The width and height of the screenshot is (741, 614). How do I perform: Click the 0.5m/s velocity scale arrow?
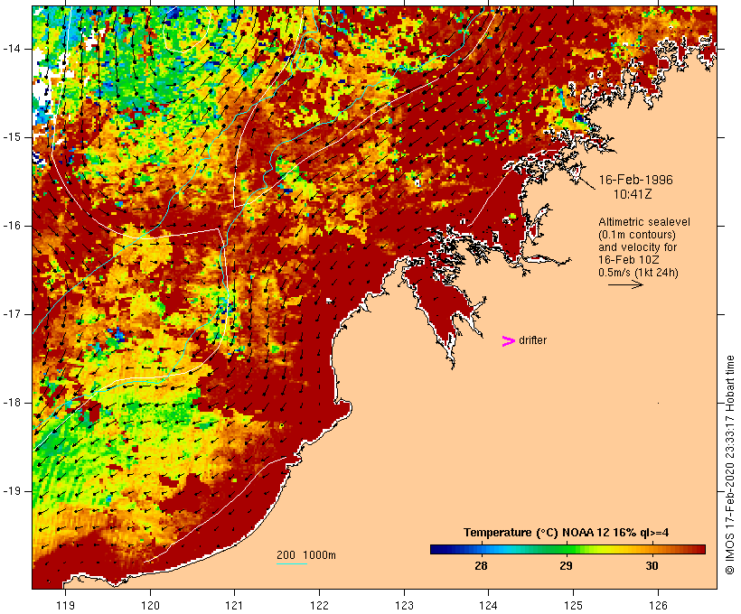(x=625, y=284)
